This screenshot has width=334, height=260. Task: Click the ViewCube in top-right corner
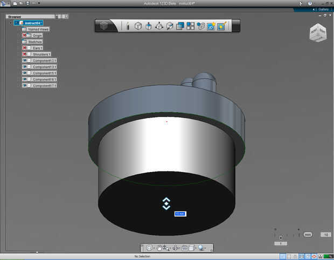click(x=317, y=33)
